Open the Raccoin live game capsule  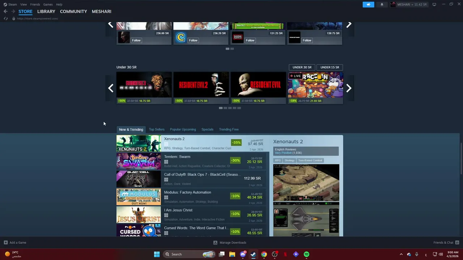[315, 88]
